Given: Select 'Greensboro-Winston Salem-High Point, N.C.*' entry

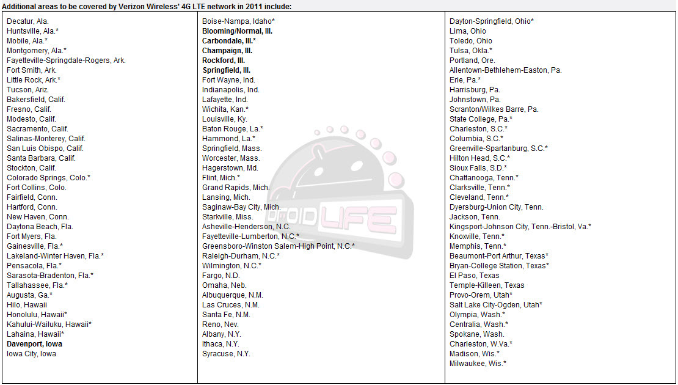Looking at the screenshot, I should coord(279,246).
